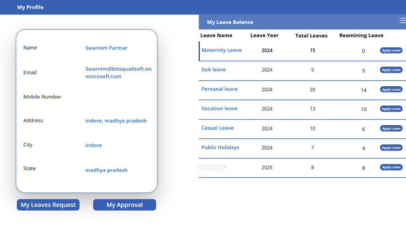Choose the Vacation leave entry

(x=219, y=109)
